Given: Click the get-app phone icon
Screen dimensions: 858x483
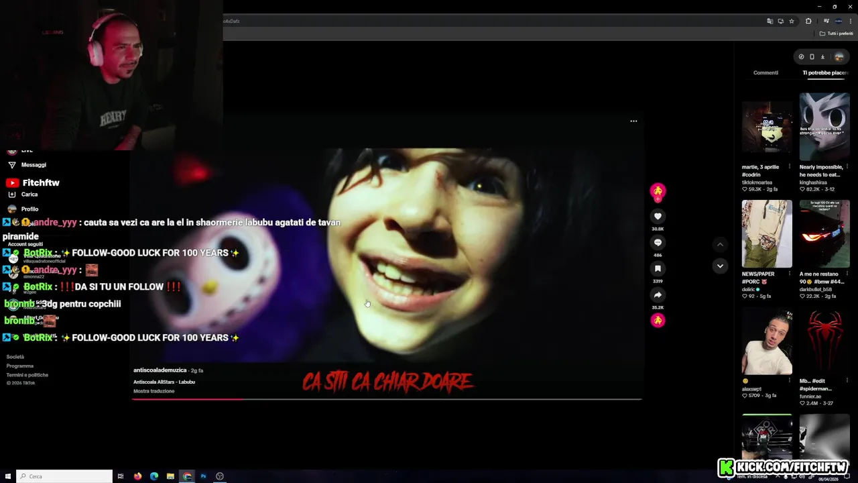Looking at the screenshot, I should point(812,56).
